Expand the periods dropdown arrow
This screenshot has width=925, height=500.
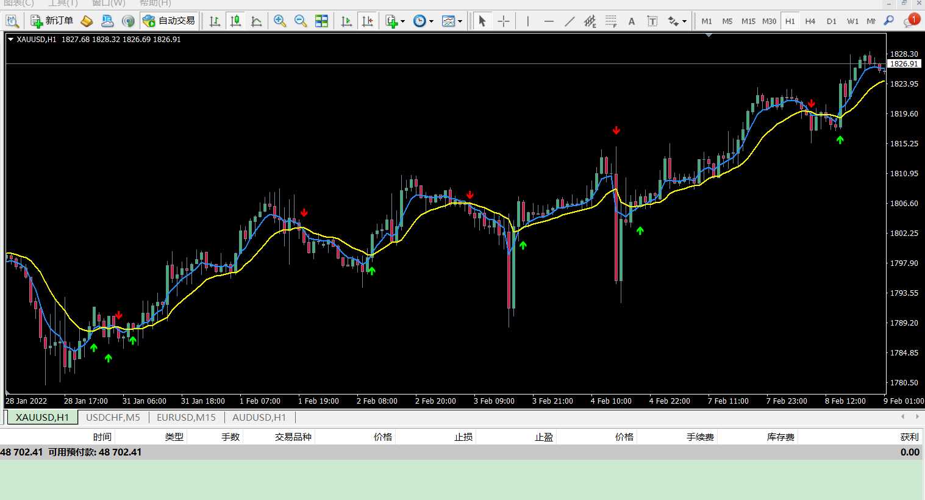[431, 21]
